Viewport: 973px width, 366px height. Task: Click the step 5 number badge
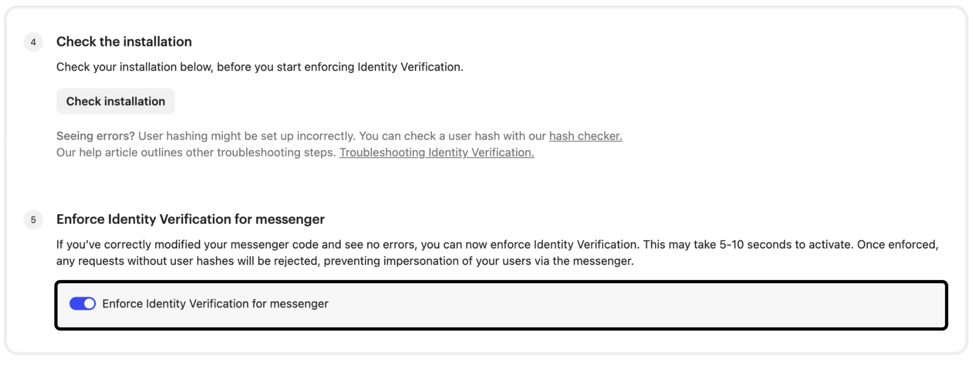tap(33, 220)
